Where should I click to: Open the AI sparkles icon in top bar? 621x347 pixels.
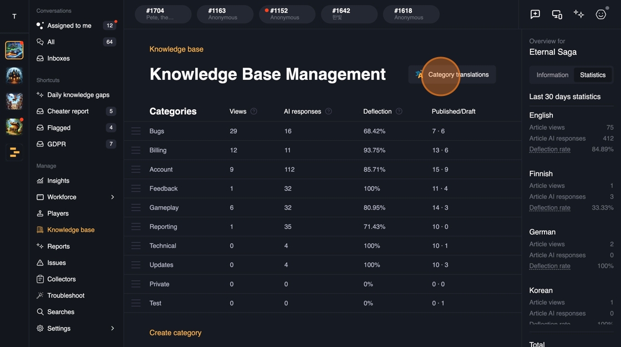(579, 14)
